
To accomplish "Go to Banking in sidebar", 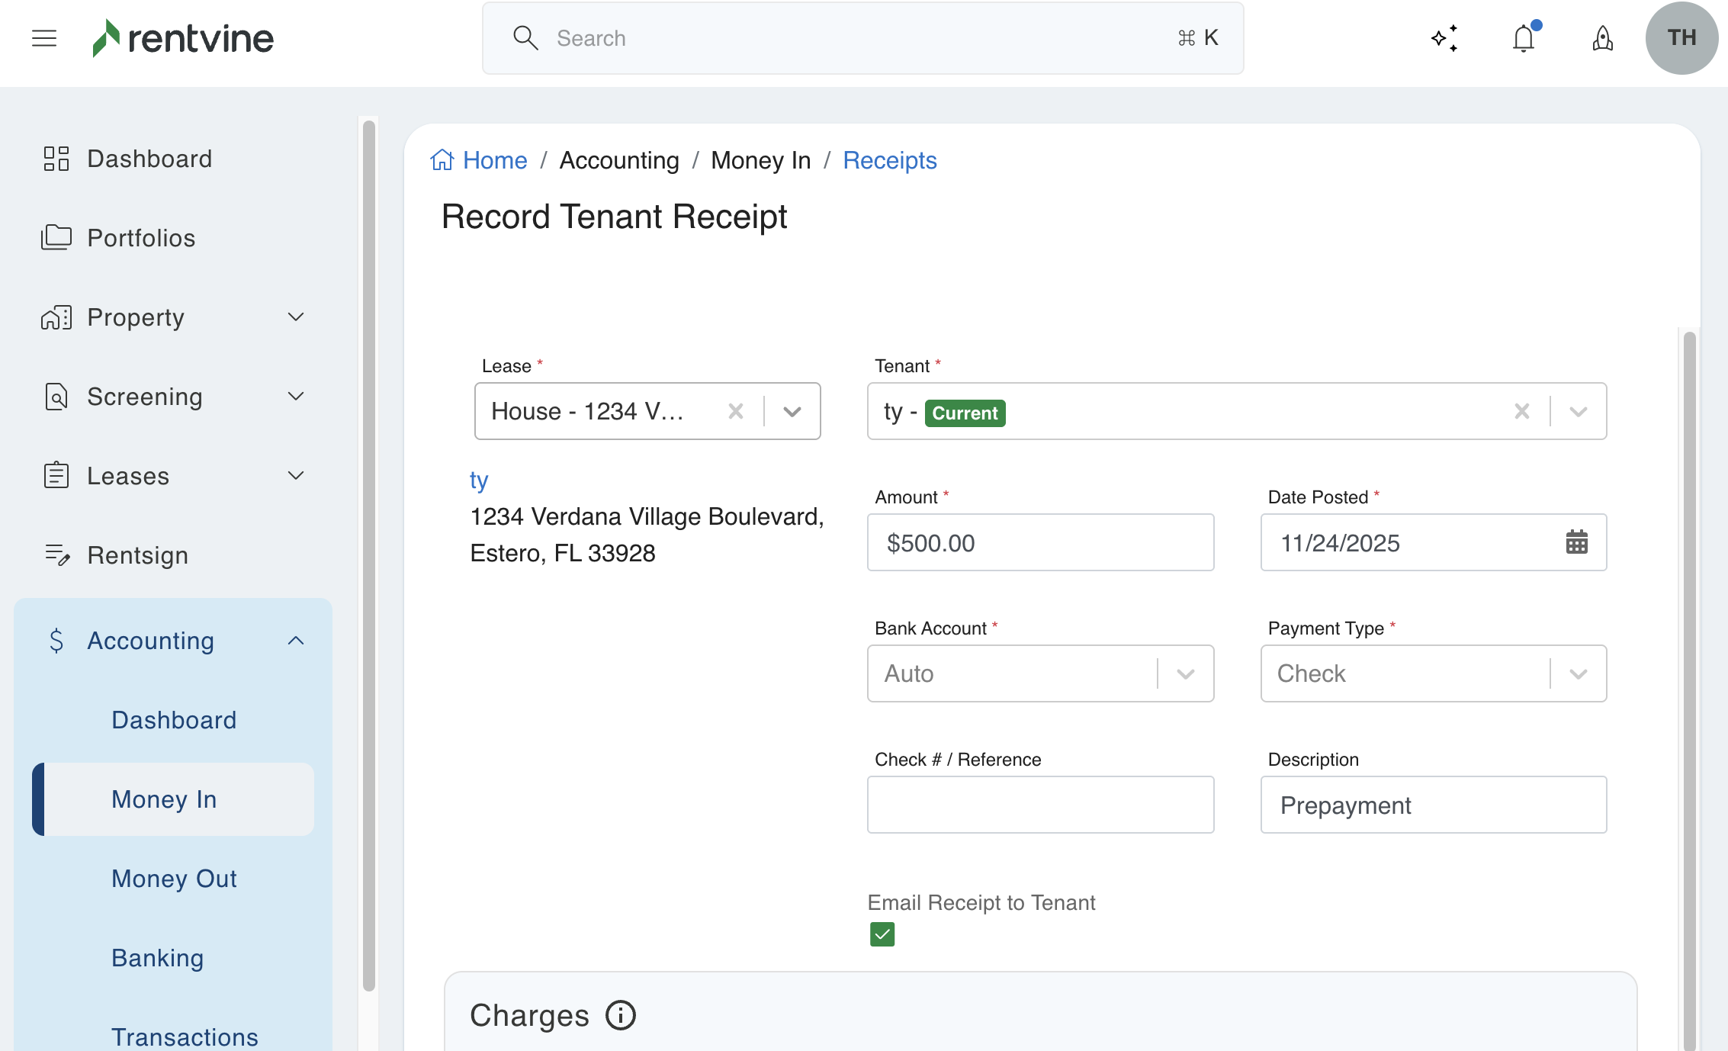I will click(x=157, y=958).
